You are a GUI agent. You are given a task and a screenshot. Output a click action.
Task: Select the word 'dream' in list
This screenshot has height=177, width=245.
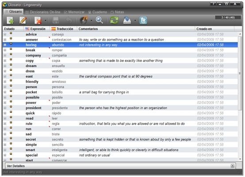click(31, 66)
